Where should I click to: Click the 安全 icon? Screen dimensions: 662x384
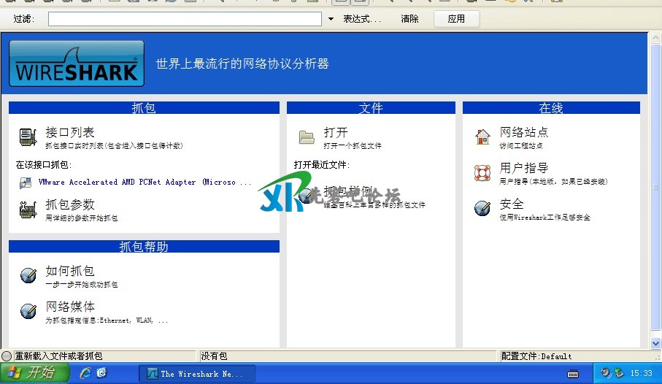click(482, 208)
